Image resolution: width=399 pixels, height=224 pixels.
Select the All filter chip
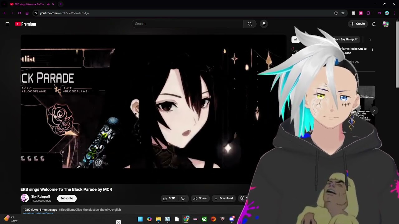click(296, 40)
